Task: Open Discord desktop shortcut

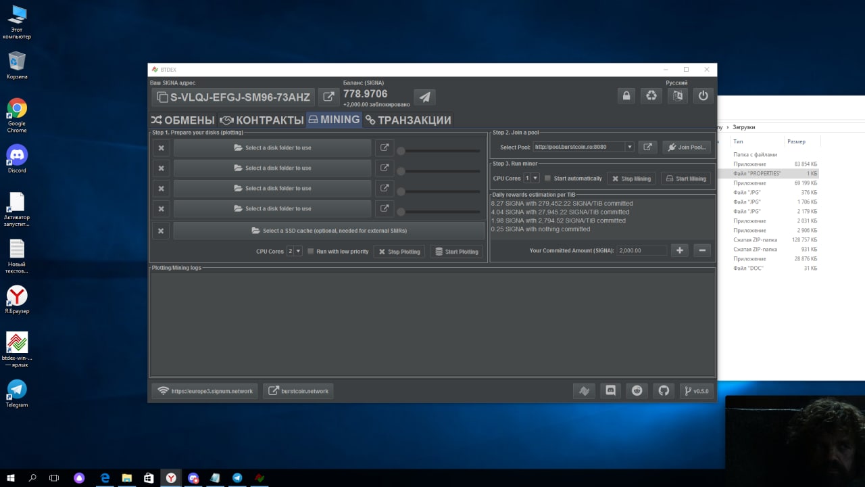Action: tap(17, 159)
